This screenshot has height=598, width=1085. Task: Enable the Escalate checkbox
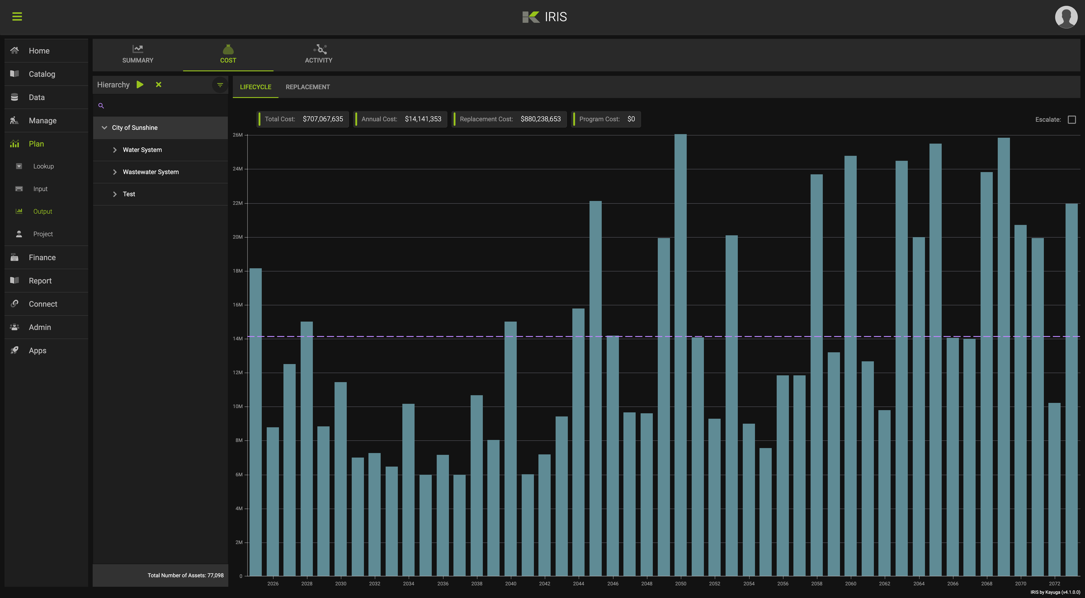coord(1072,120)
